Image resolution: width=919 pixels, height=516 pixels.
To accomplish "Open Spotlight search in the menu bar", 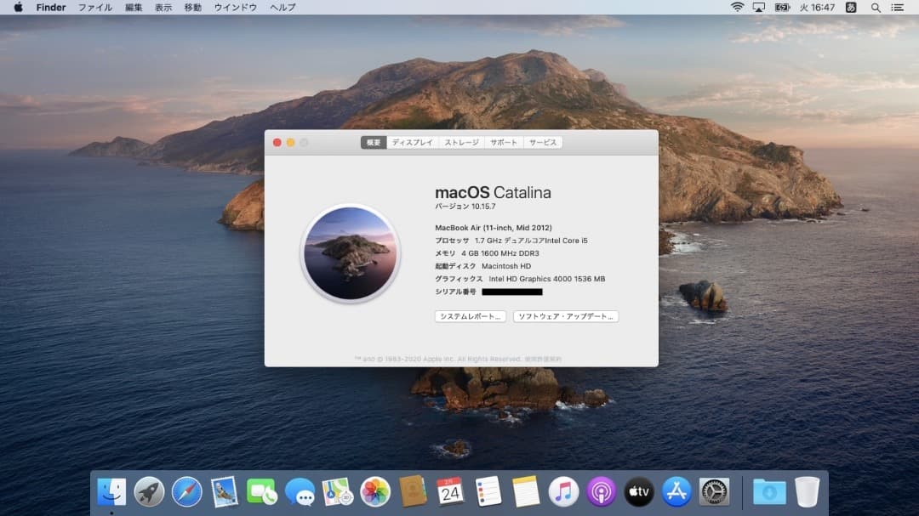I will pos(875,8).
